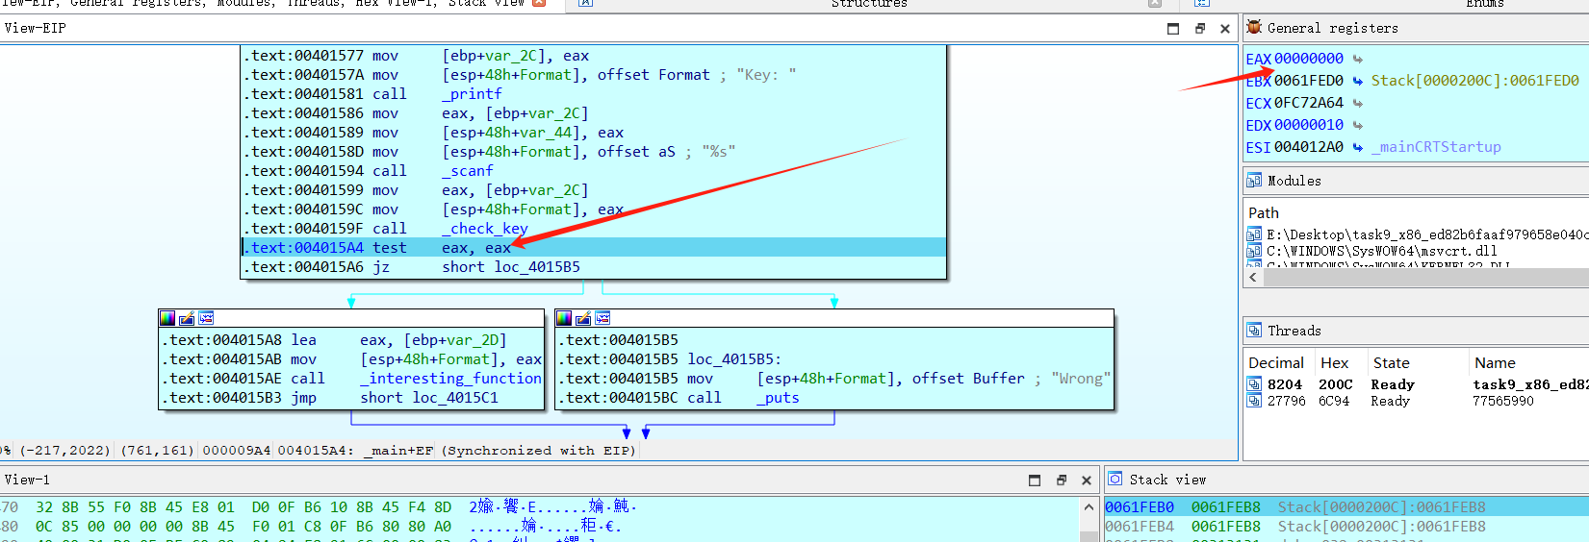Viewport: 1589px width, 542px height.
Task: Select the "offset Buffer" operand
Action: tap(968, 379)
